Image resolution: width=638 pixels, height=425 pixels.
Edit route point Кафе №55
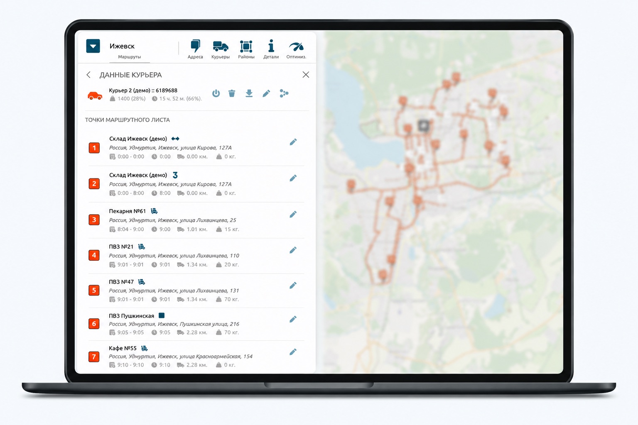[x=293, y=352]
